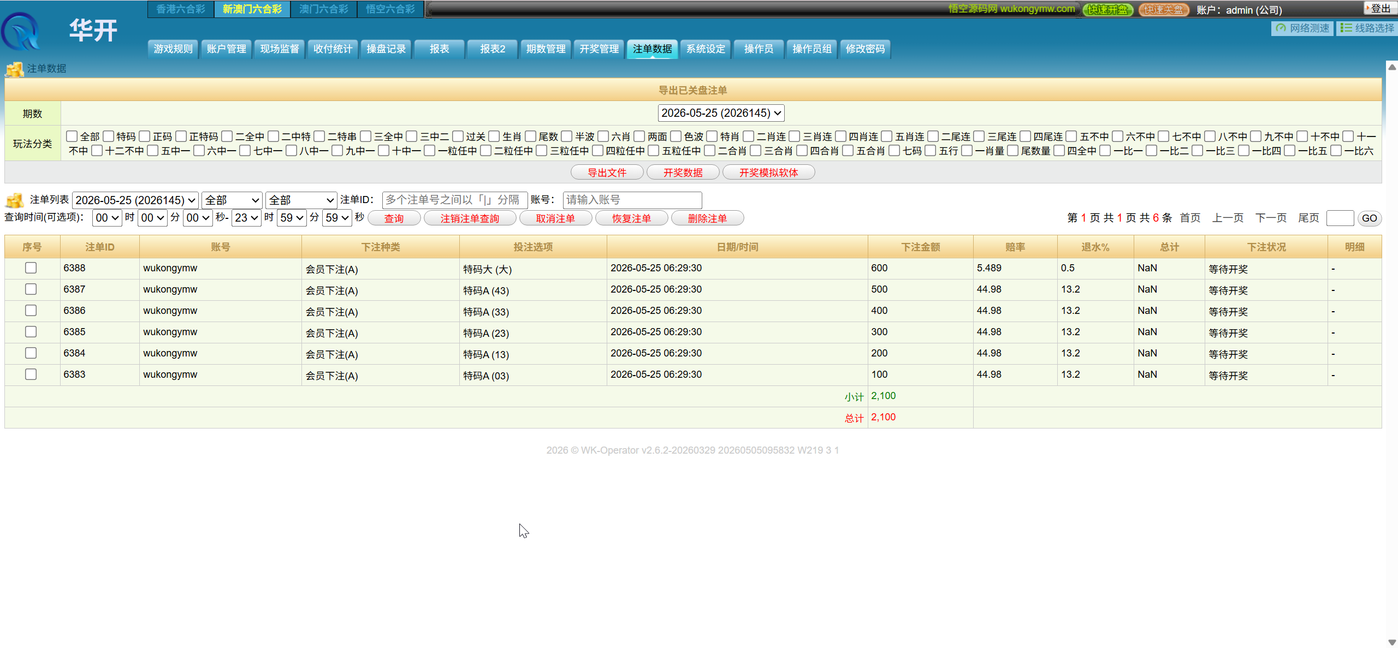Image resolution: width=1398 pixels, height=648 pixels.
Task: Click the GO page button
Action: pyautogui.click(x=1370, y=218)
